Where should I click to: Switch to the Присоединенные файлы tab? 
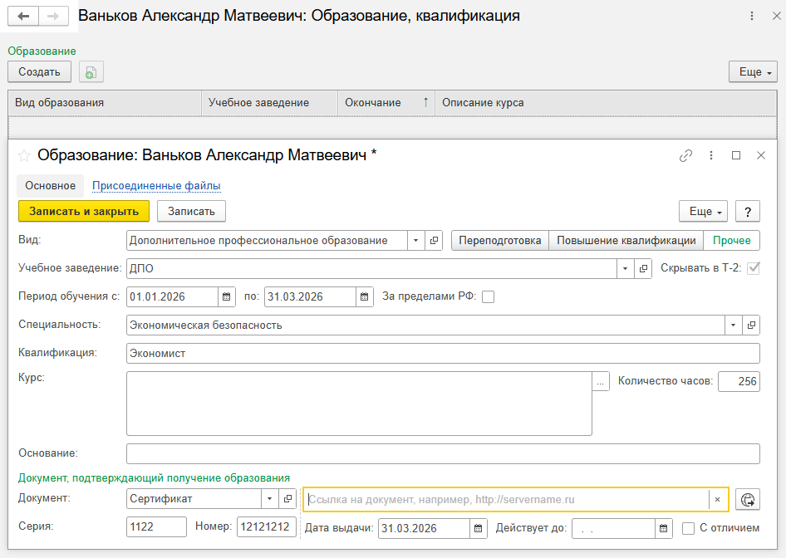(x=156, y=186)
